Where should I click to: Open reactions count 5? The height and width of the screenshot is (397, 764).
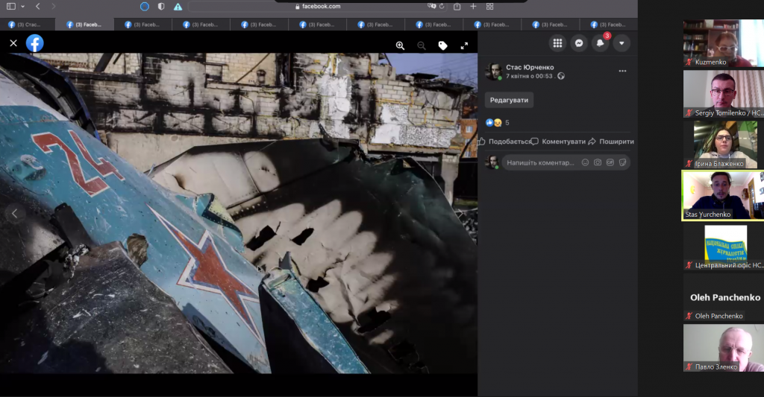(x=507, y=123)
